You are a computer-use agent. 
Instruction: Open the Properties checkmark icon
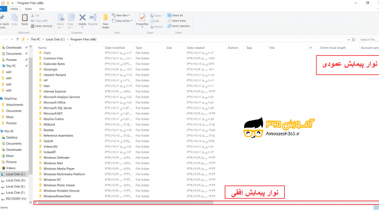(142, 18)
